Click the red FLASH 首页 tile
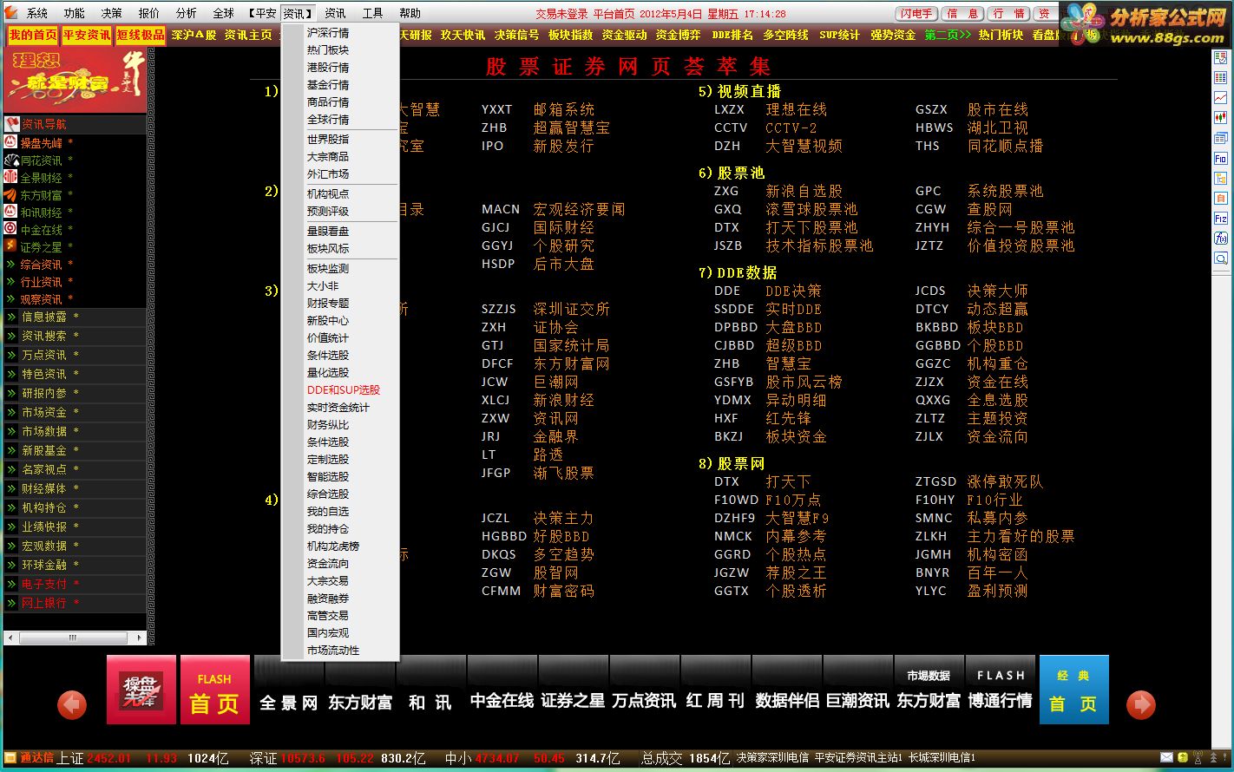 [x=215, y=690]
